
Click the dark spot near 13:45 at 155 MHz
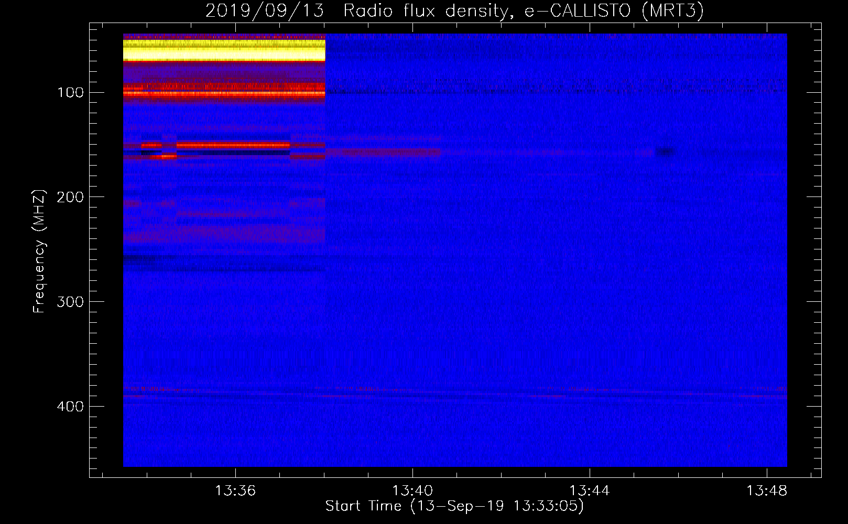pos(666,152)
